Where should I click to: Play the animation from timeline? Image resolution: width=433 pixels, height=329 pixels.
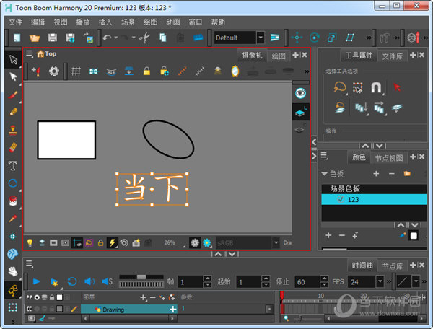pyautogui.click(x=37, y=281)
